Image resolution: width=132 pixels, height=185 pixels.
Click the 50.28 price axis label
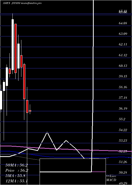(x=123, y=173)
